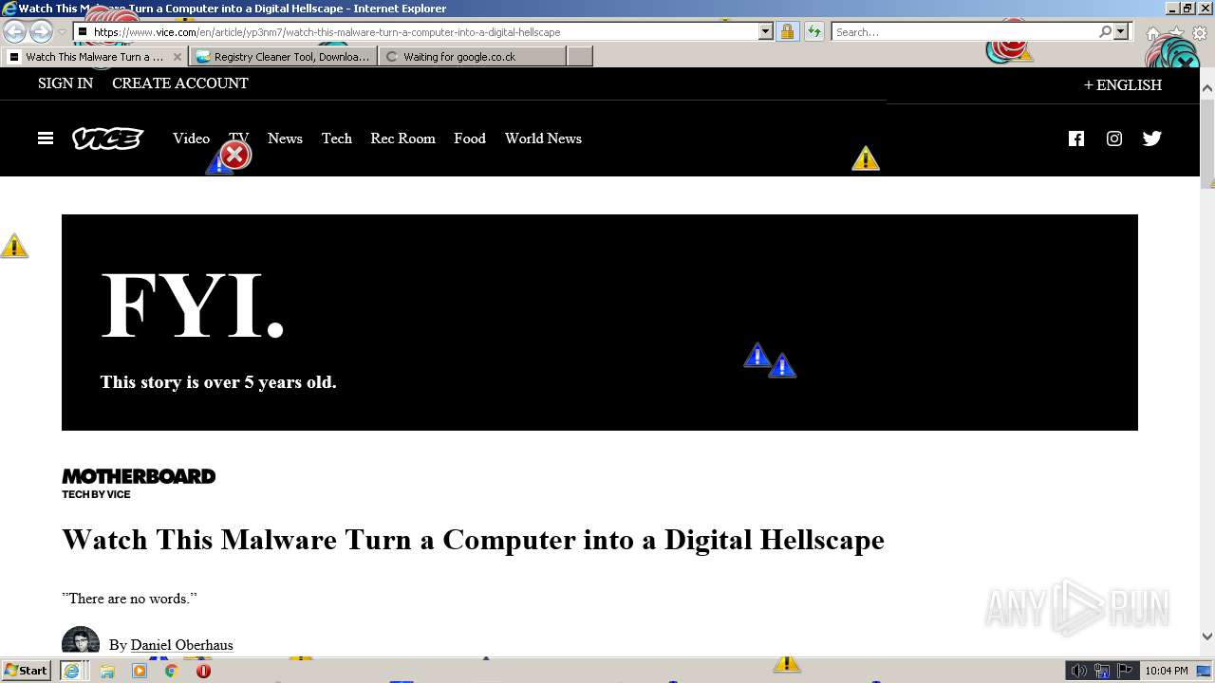This screenshot has width=1215, height=683.
Task: Focus the Search... input box
Action: point(963,32)
